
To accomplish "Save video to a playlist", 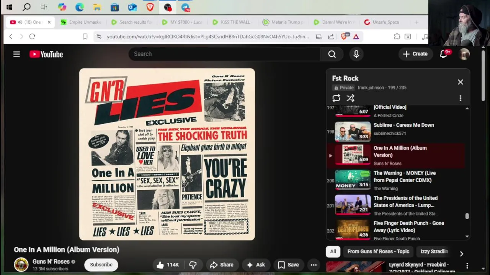I will point(288,265).
